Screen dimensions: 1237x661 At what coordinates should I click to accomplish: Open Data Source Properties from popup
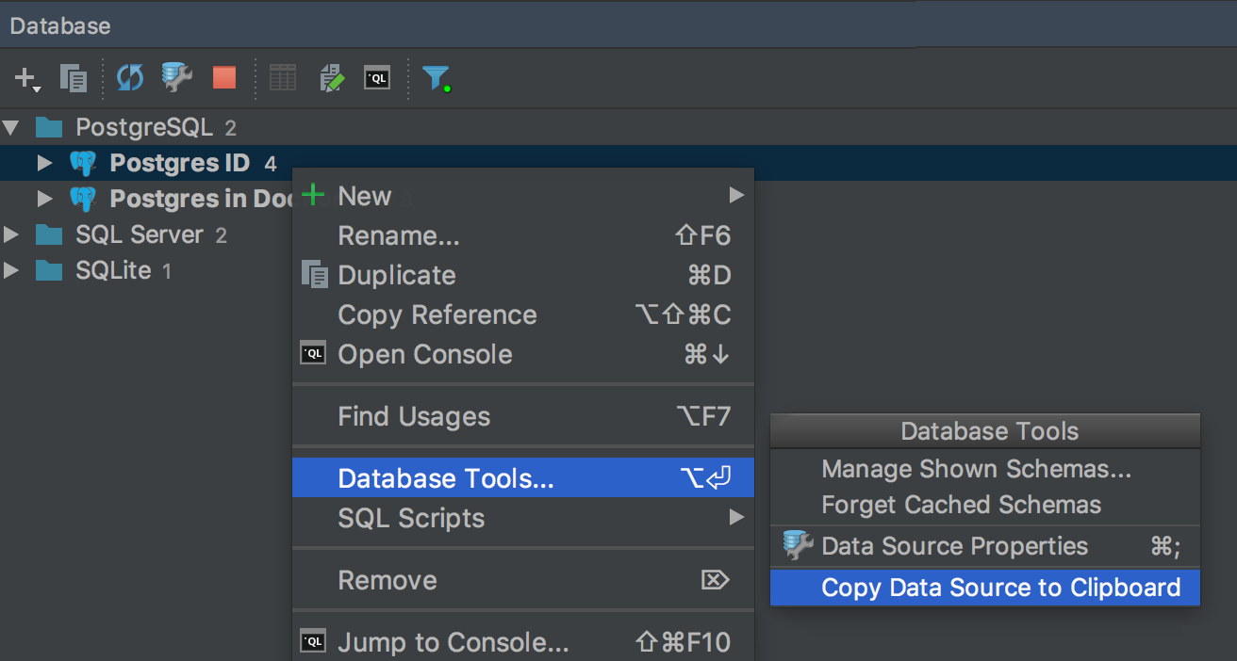click(x=985, y=546)
